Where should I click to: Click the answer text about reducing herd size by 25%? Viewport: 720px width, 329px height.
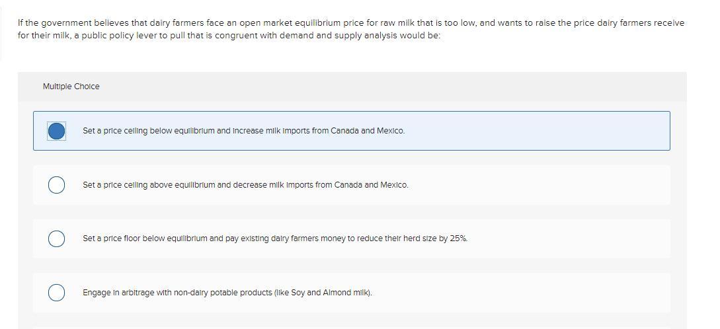[274, 238]
